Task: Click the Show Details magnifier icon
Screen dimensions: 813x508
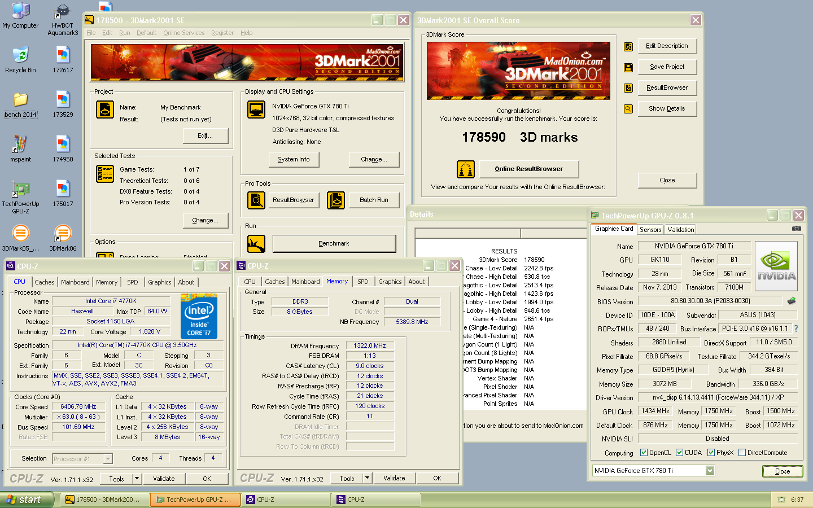Action: click(628, 109)
